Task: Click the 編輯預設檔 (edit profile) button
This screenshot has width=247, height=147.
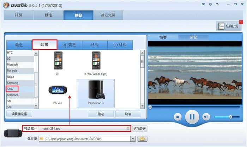Action: pos(19,114)
